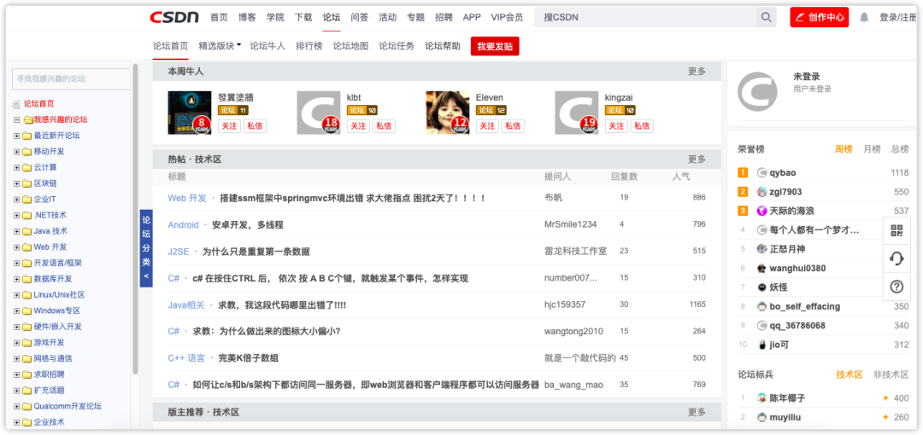Open VIP会员 in top navigation
923x435 pixels.
pos(507,18)
